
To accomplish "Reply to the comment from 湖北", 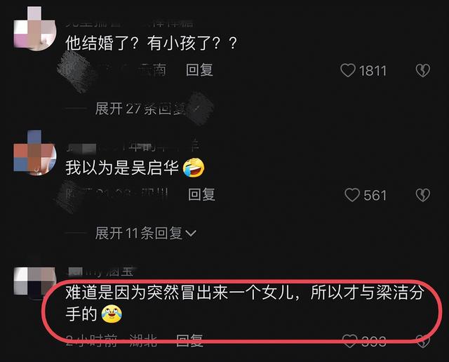I will point(189,341).
